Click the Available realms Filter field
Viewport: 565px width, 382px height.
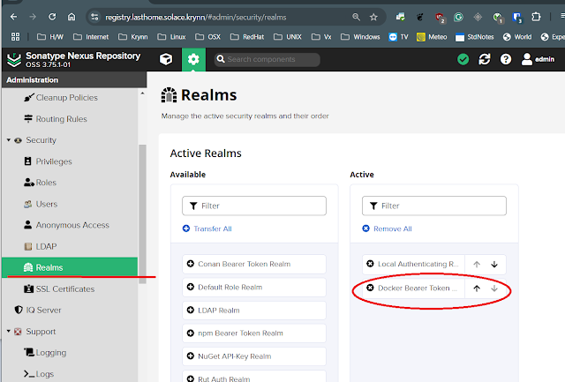(254, 206)
